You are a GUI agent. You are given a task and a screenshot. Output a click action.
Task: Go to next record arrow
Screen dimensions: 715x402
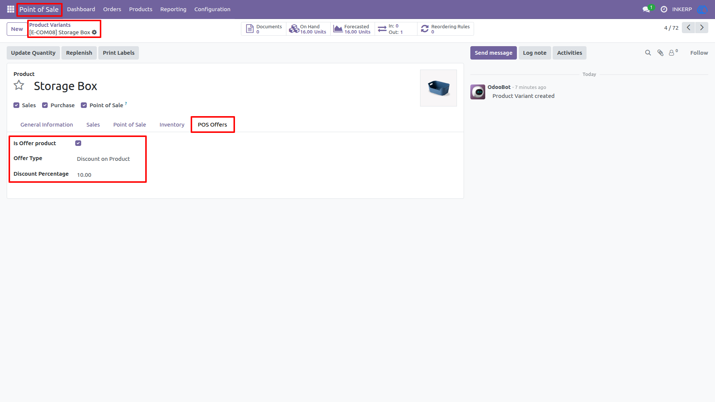click(702, 28)
